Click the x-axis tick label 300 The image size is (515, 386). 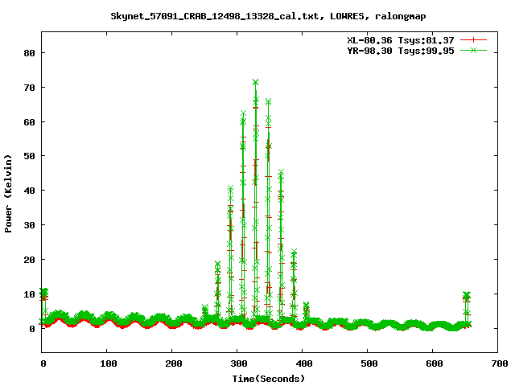click(239, 363)
